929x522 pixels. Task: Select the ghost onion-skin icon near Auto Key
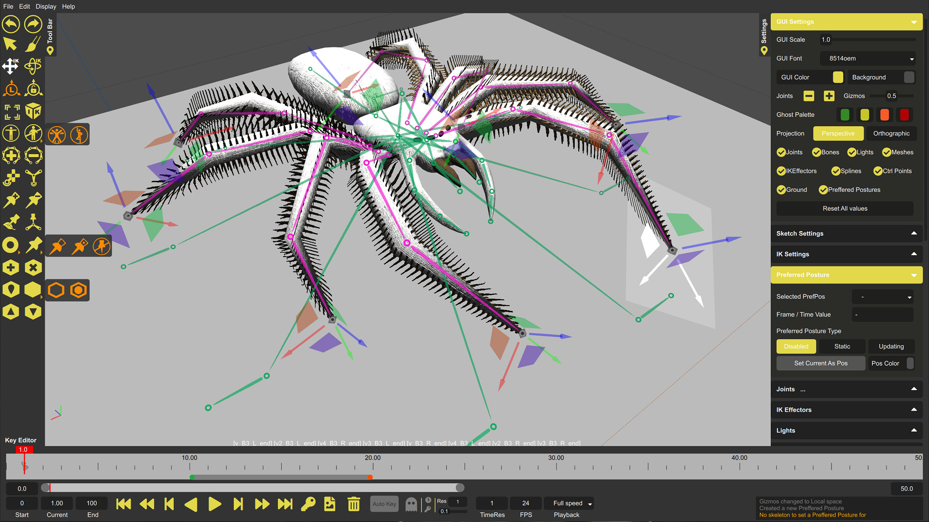point(411,504)
